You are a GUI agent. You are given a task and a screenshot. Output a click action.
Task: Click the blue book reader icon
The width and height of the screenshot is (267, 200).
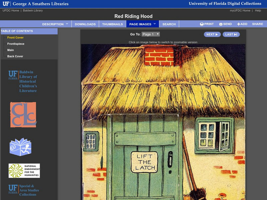pyautogui.click(x=20, y=147)
